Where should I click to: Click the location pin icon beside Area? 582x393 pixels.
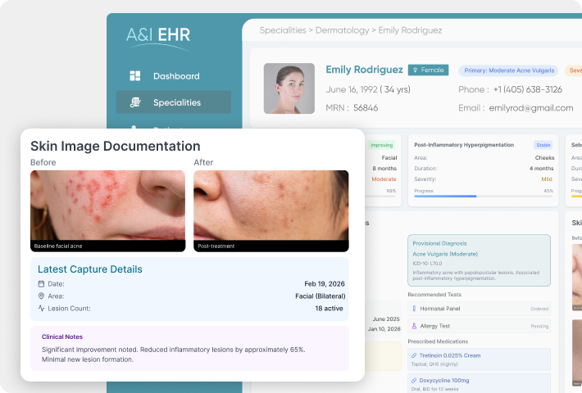pos(41,296)
